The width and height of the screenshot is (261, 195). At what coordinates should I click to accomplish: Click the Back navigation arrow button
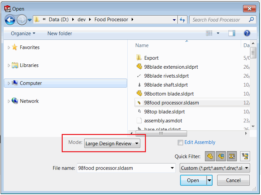[x=10, y=20]
